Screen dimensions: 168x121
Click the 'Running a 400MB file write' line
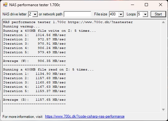coord(49,31)
